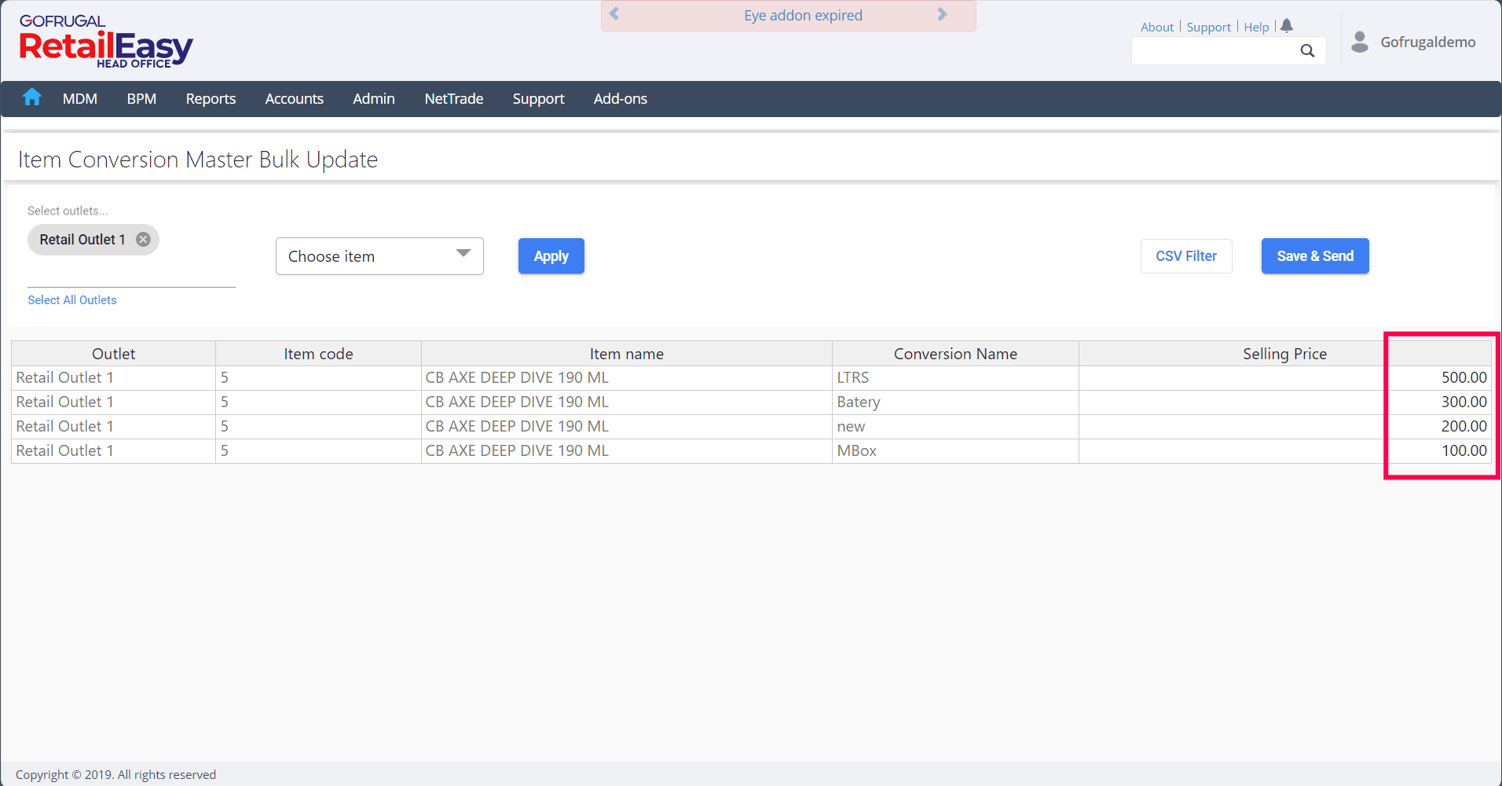This screenshot has height=786, width=1502.
Task: Click the search magnifier icon
Action: click(1307, 51)
